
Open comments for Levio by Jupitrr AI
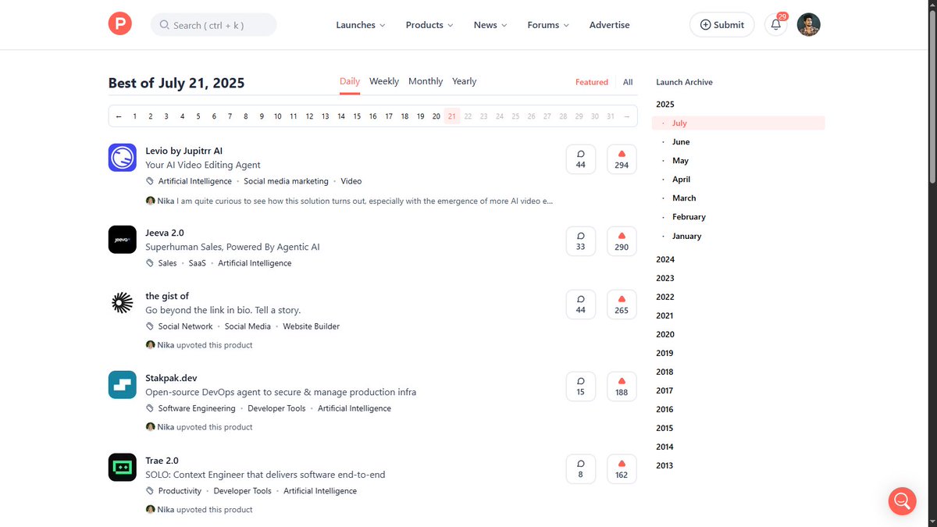pos(580,158)
